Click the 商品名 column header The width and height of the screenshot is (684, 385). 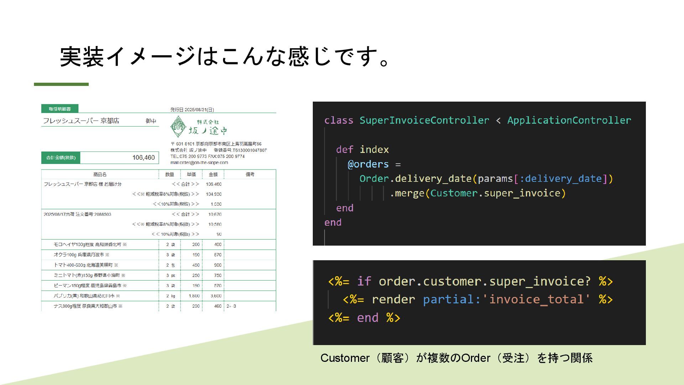(100, 174)
